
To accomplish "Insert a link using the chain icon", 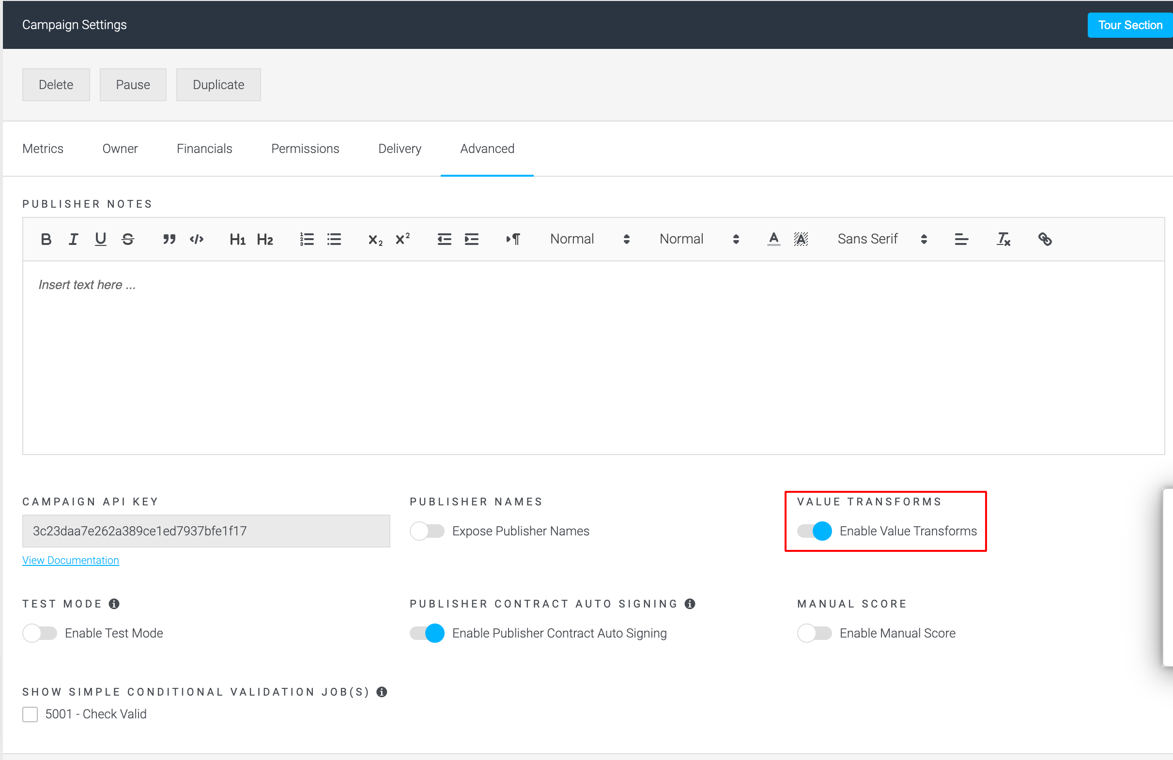I will click(1045, 240).
